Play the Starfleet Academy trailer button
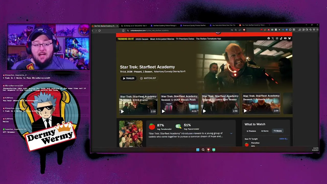327x184 pixels. point(129,78)
